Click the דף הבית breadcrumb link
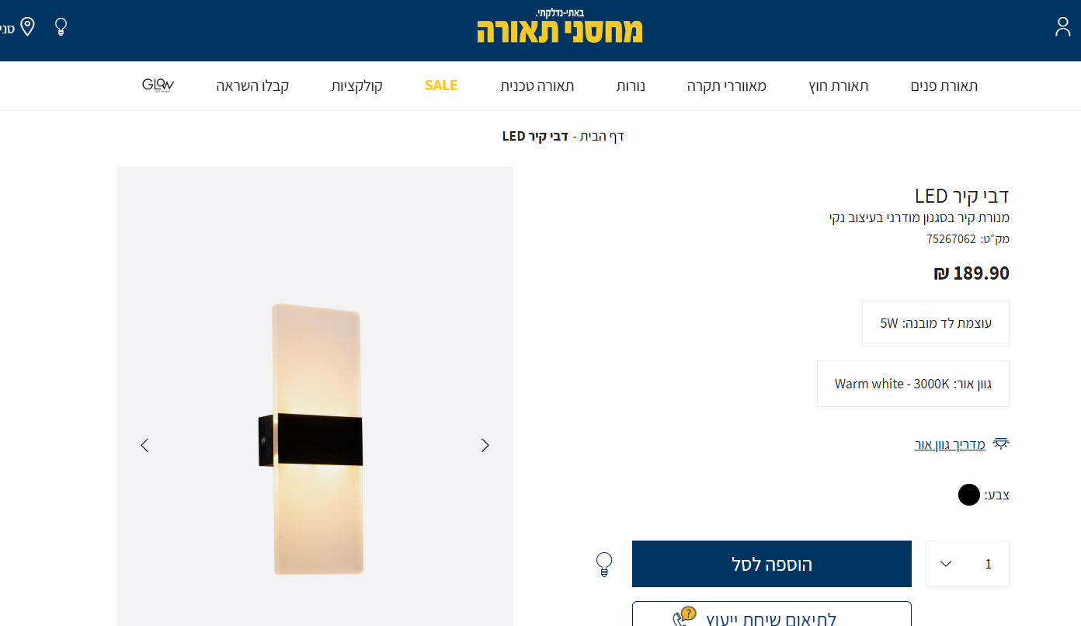The image size is (1081, 626). pos(602,136)
